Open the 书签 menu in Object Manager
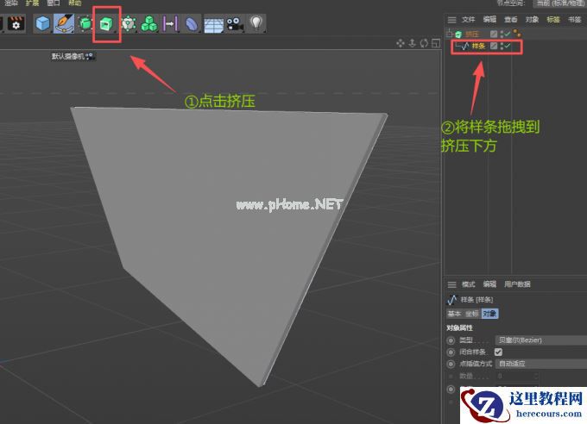The width and height of the screenshot is (587, 424). tap(575, 20)
